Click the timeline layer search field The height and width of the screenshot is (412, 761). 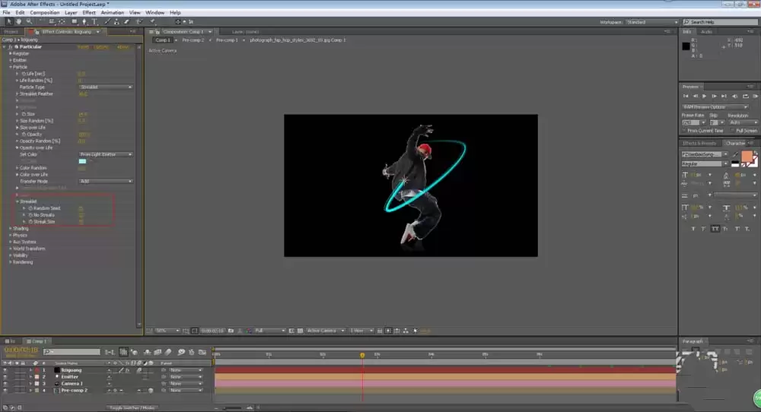72,352
